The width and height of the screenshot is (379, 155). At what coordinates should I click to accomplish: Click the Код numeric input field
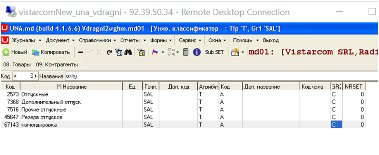[25, 76]
